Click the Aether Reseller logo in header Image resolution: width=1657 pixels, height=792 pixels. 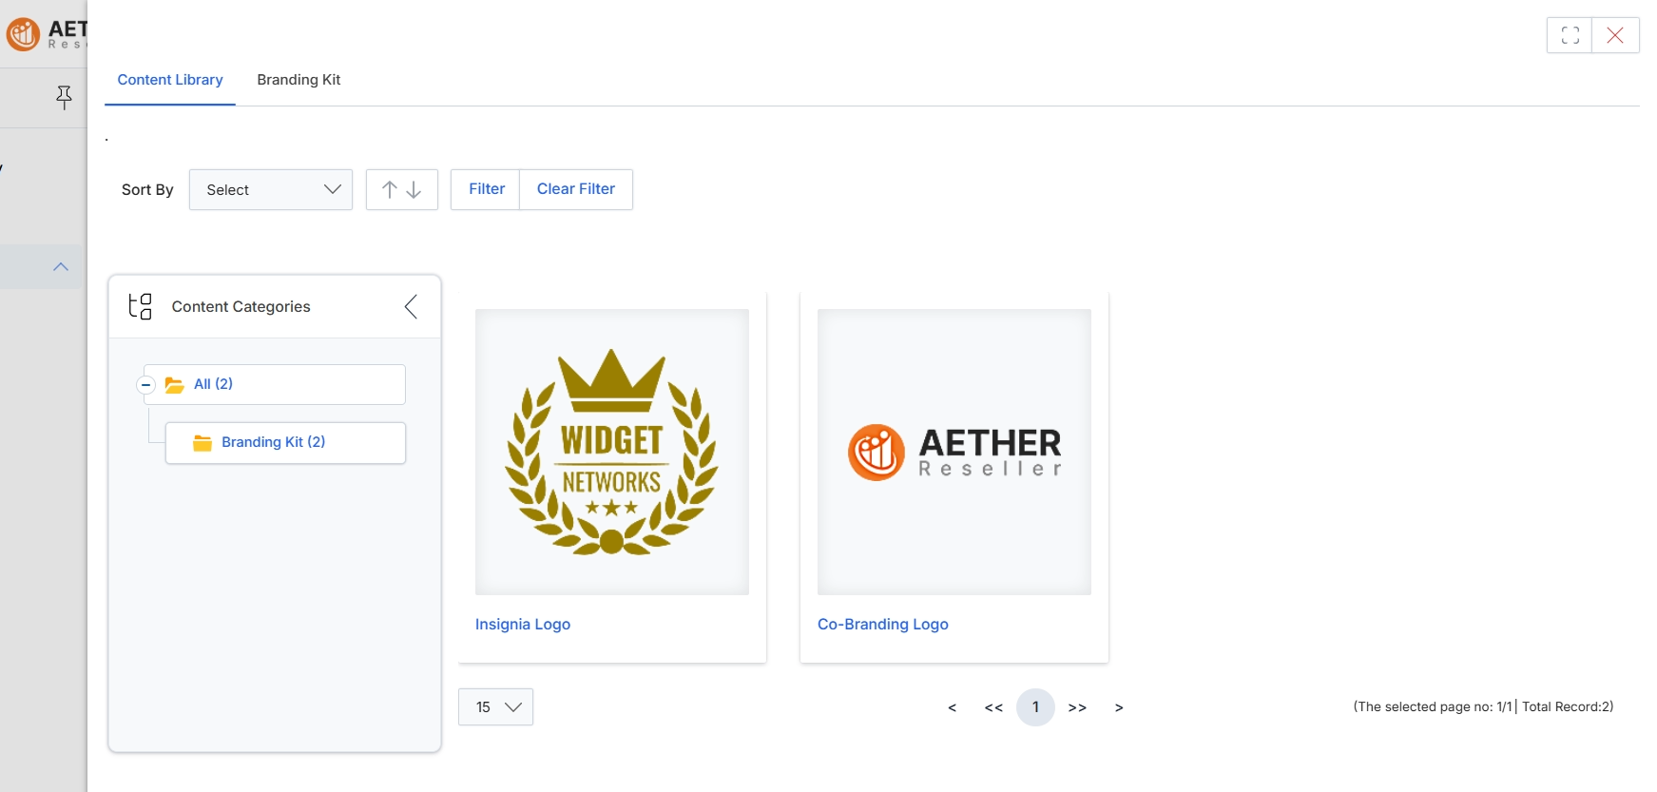click(46, 34)
